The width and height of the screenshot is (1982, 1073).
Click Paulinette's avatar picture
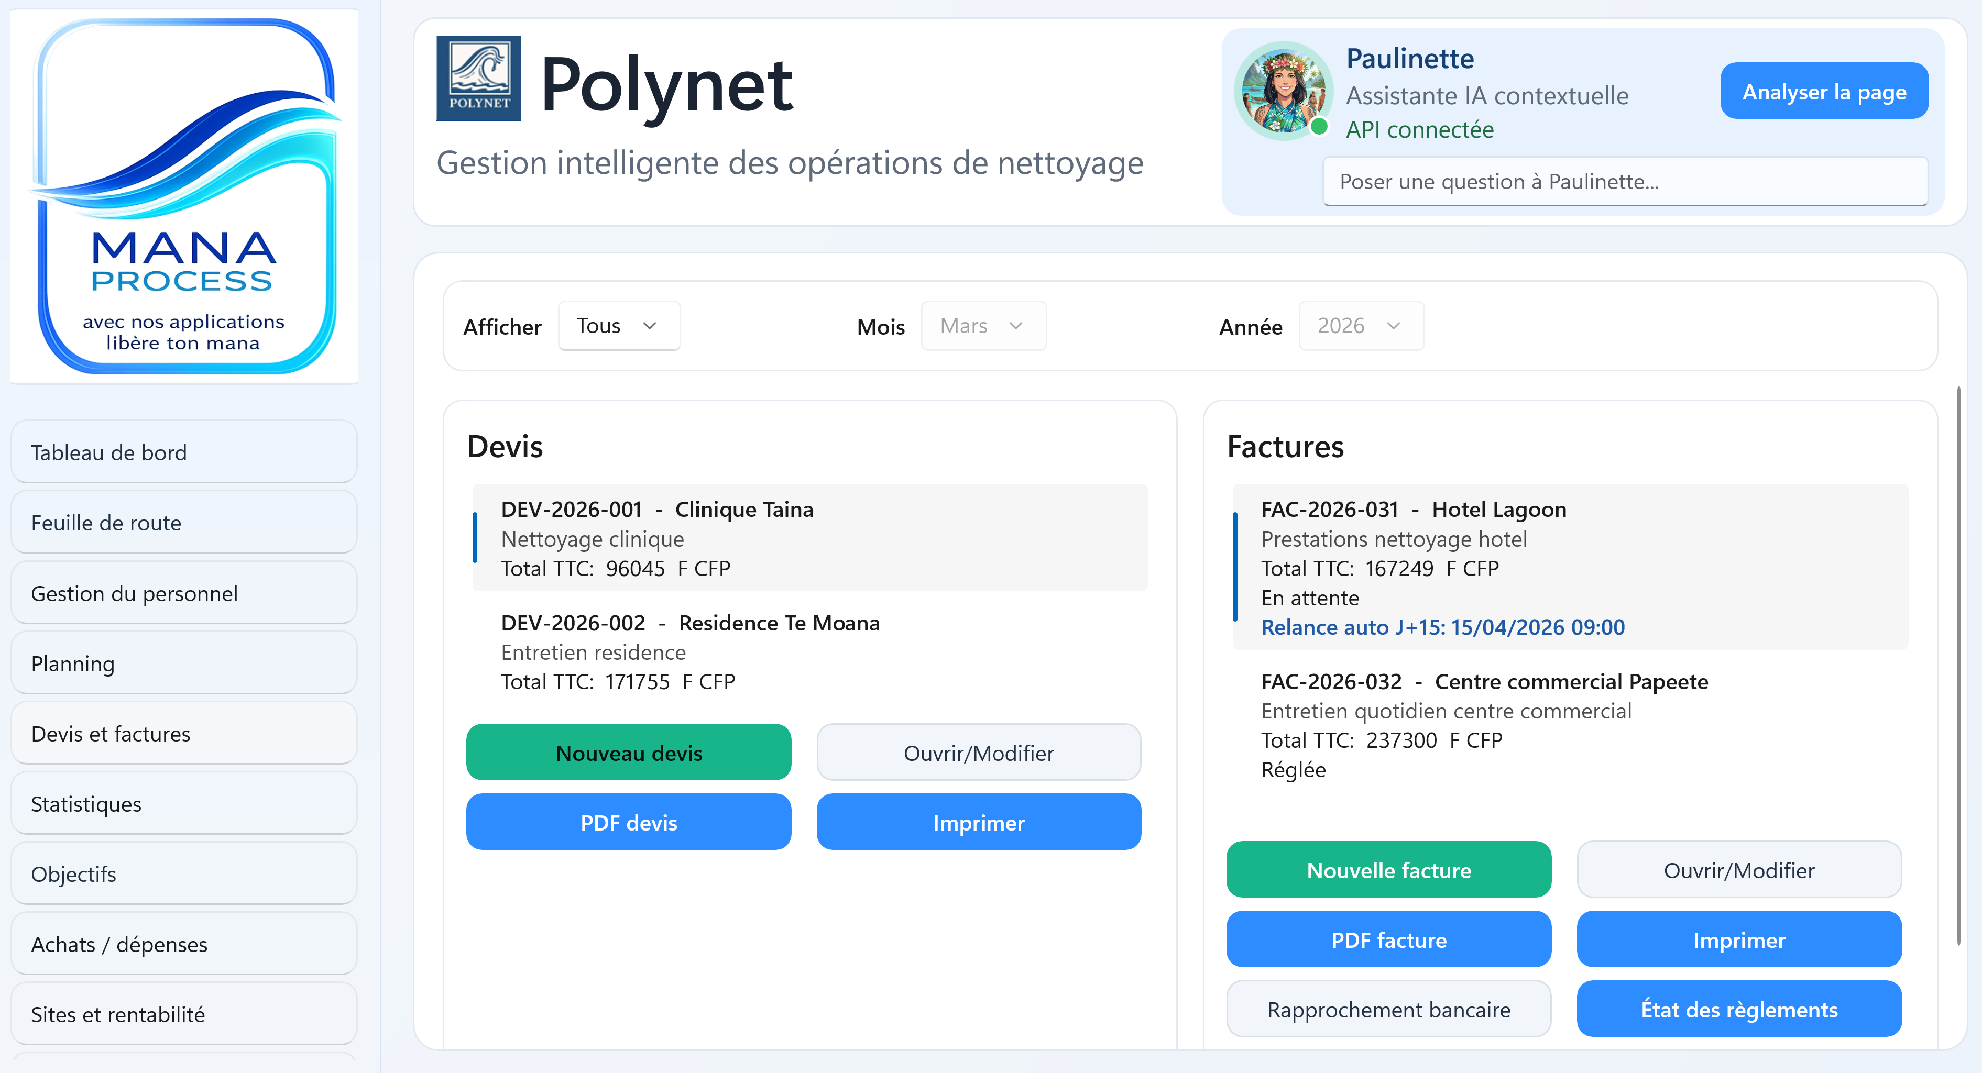[x=1283, y=90]
